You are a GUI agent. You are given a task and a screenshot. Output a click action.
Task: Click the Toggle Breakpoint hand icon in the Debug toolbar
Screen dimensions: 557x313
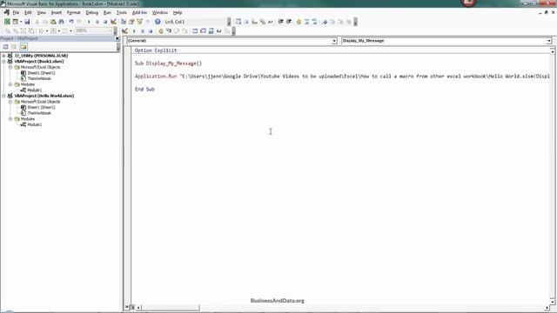(160, 31)
